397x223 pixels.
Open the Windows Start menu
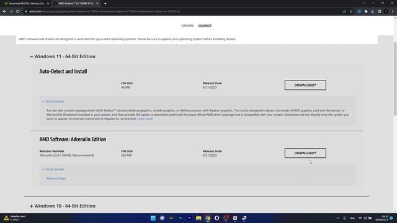point(153,218)
